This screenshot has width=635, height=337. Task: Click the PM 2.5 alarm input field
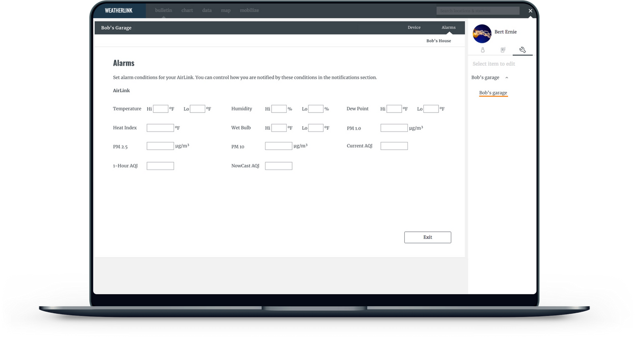[x=160, y=146]
